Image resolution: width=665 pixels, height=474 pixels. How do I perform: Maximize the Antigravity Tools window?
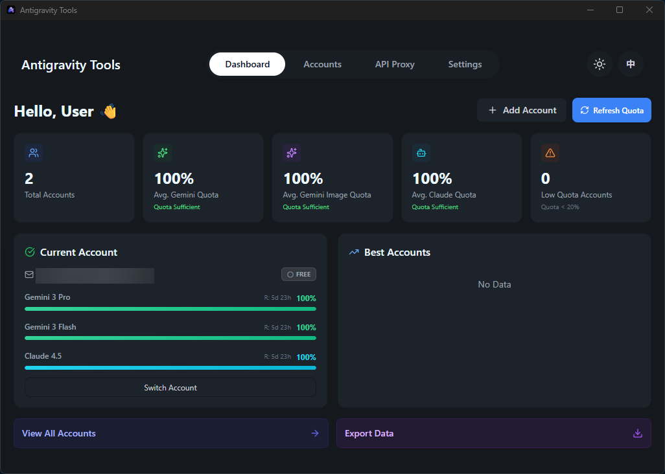pos(620,10)
